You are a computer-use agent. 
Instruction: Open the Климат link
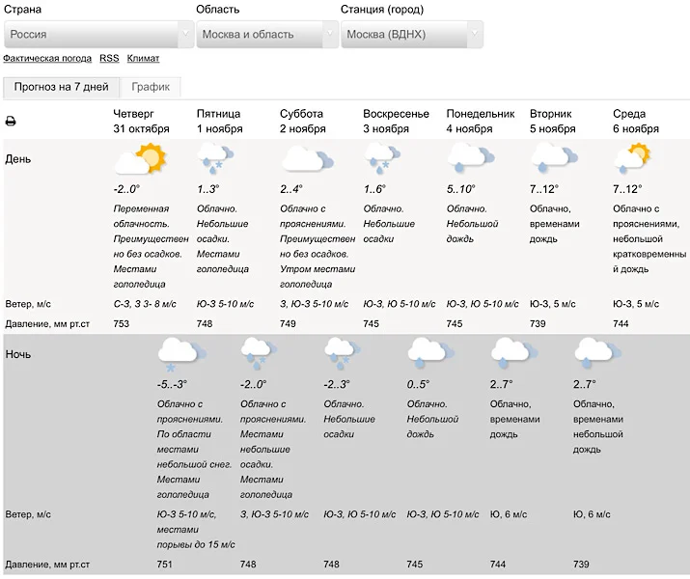143,58
